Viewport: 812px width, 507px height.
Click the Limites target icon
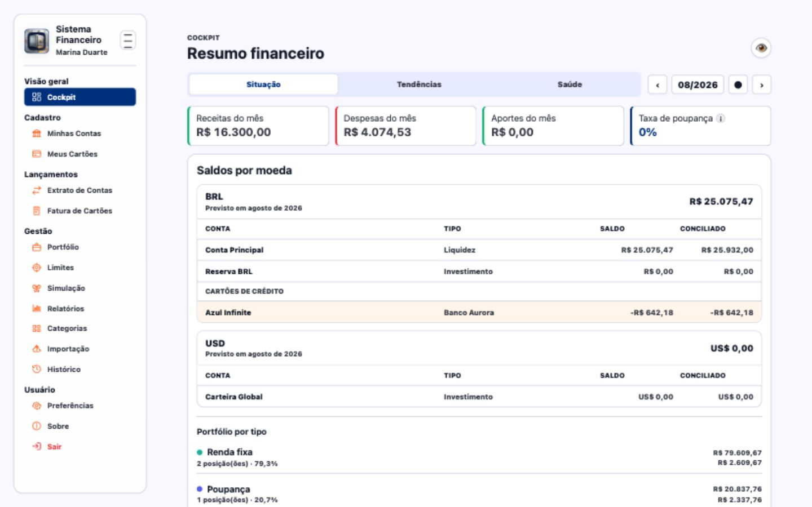point(37,268)
